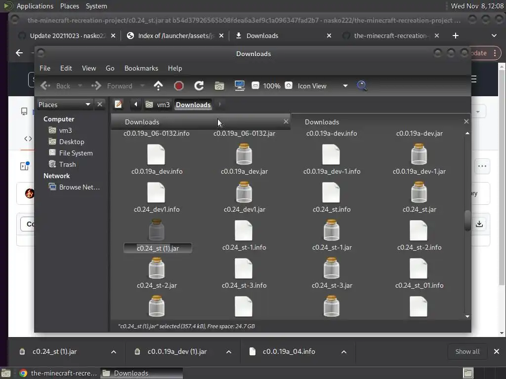The height and width of the screenshot is (379, 506).
Task: Open Computer icon in toolbar
Action: tap(240, 86)
